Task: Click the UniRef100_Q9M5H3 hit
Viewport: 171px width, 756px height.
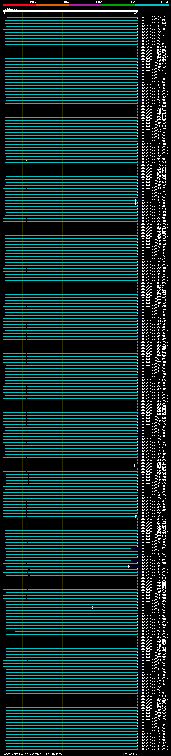Action: pyautogui.click(x=153, y=348)
